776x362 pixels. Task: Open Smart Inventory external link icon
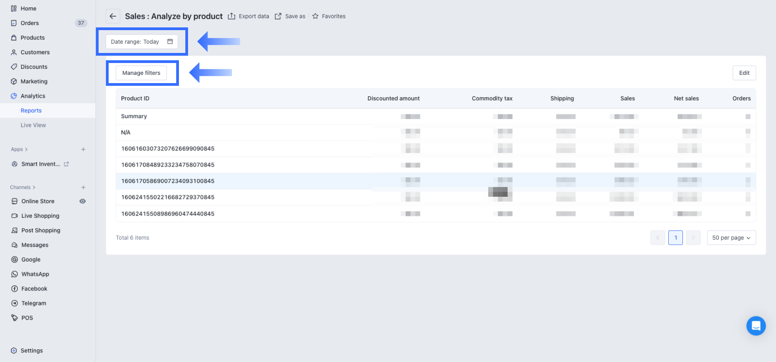[66, 164]
